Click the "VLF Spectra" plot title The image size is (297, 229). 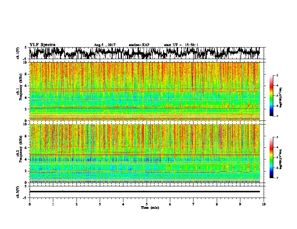[x=42, y=45]
